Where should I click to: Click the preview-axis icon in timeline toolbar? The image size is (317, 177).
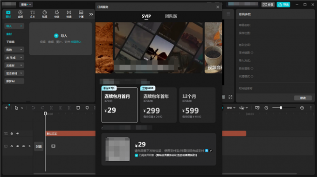[257, 108]
